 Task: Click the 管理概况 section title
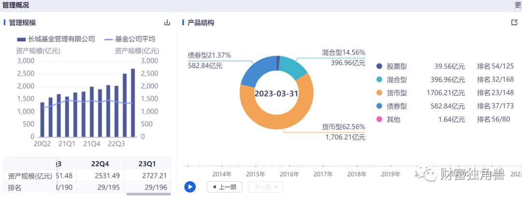tap(15, 5)
